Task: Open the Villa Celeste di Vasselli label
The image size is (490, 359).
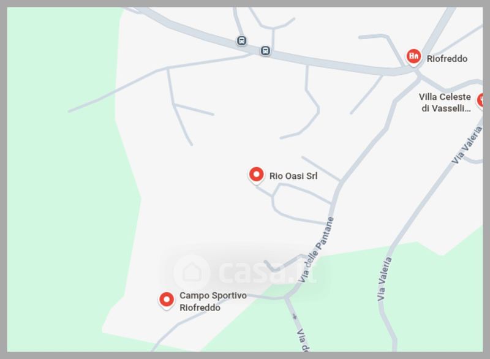Action: (x=445, y=102)
